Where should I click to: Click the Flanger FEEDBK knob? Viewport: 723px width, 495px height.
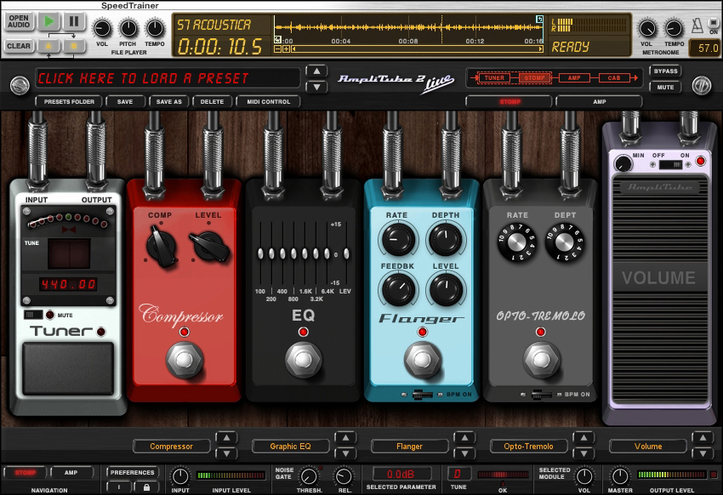click(x=397, y=289)
